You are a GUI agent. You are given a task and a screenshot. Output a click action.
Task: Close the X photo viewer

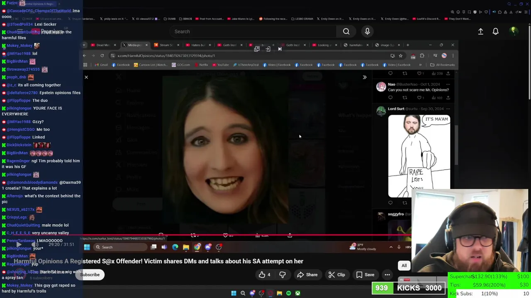(86, 77)
